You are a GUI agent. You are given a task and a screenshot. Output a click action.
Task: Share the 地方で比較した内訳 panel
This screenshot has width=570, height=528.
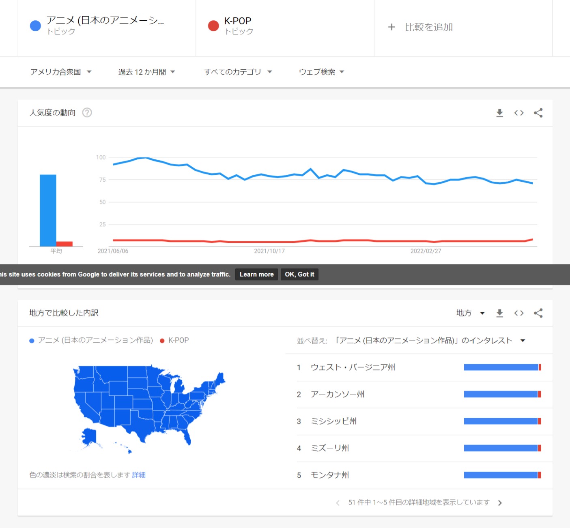pyautogui.click(x=538, y=313)
